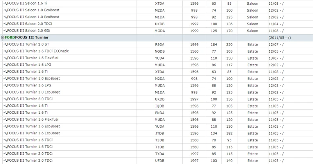Click engine code 'JTDB'
The image size is (313, 164).
[160, 133]
